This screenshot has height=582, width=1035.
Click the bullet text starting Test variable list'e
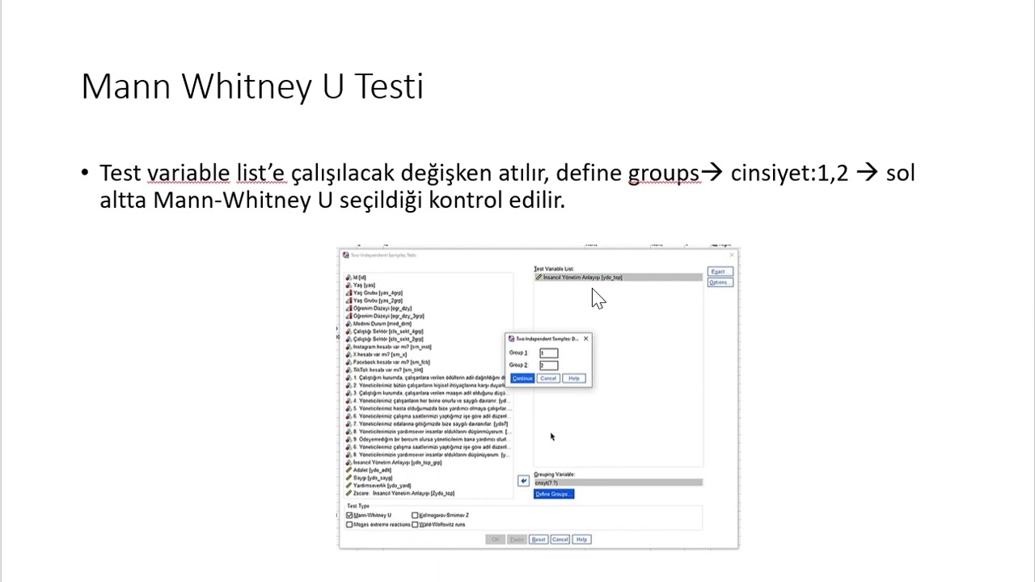(507, 186)
